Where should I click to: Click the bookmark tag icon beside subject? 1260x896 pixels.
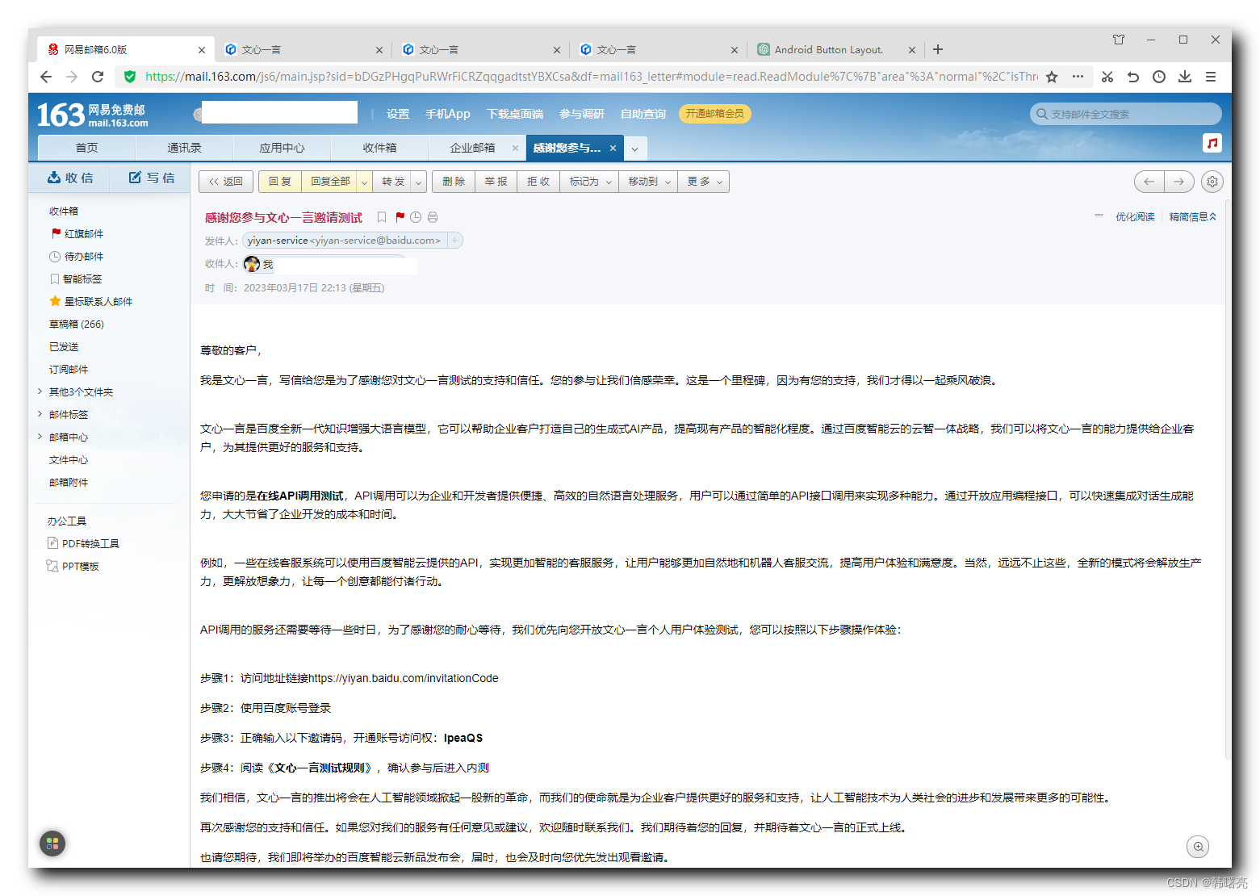(382, 217)
